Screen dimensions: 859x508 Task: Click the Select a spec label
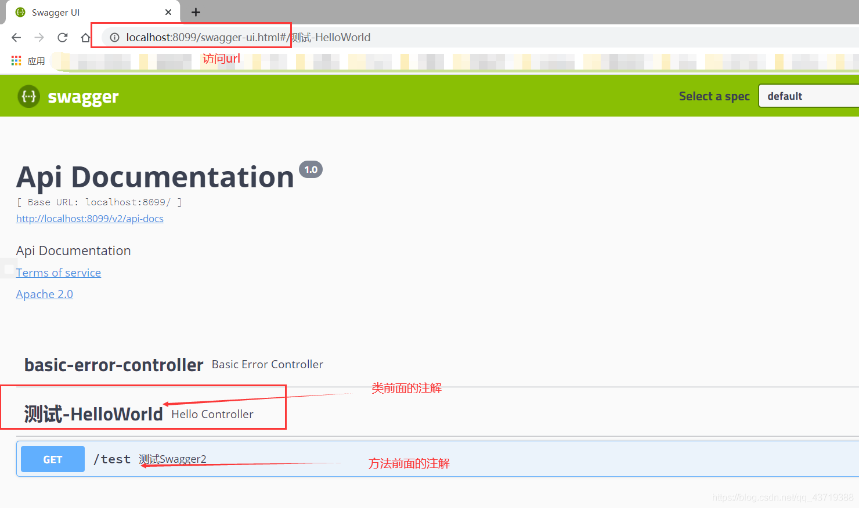click(714, 96)
